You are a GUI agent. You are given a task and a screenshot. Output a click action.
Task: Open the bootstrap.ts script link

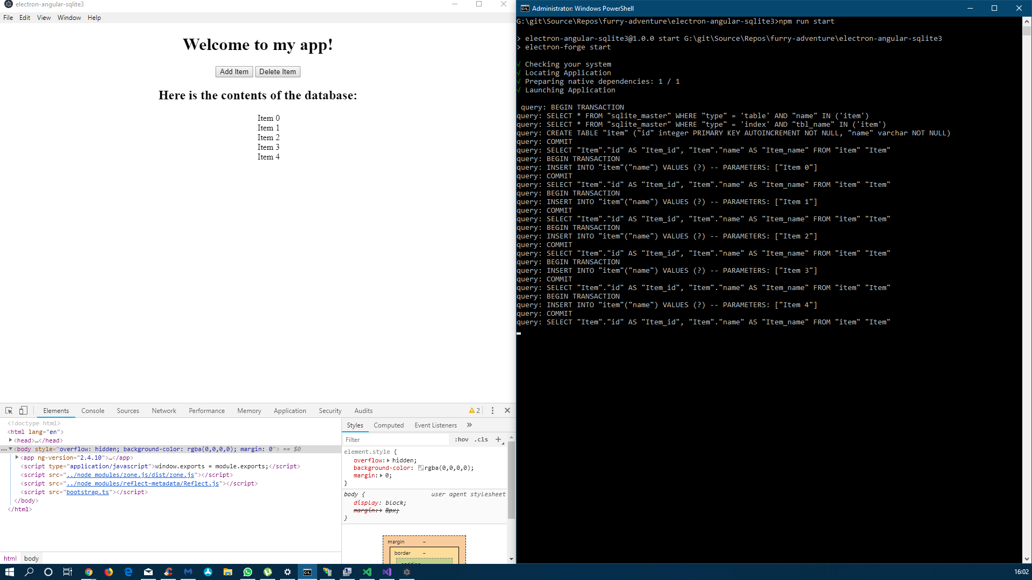pos(88,492)
